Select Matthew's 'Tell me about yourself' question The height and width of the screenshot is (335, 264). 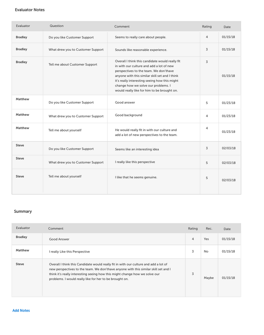point(65,130)
